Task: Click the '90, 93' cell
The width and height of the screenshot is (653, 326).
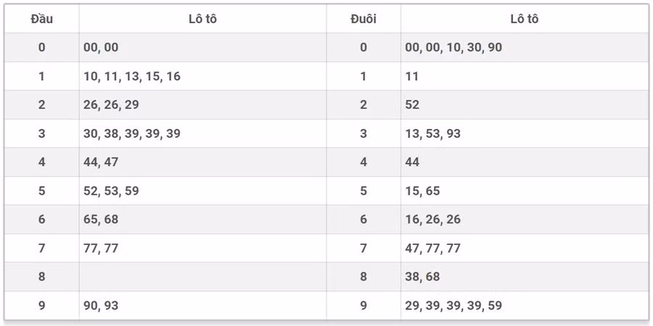Action: 101,306
